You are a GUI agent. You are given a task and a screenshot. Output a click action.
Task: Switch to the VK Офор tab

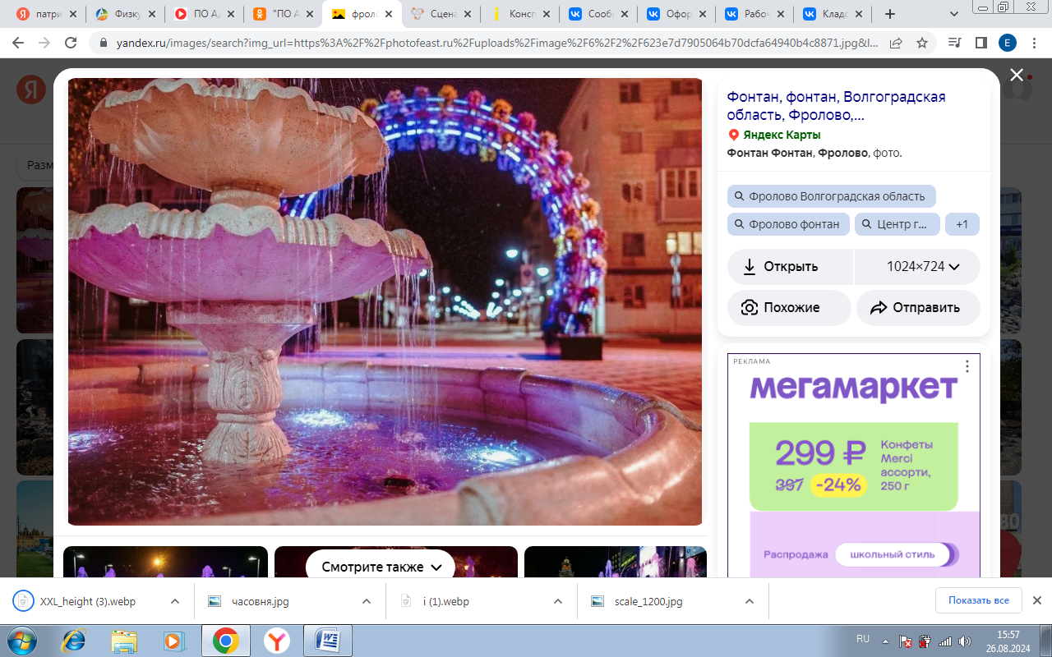click(x=678, y=14)
